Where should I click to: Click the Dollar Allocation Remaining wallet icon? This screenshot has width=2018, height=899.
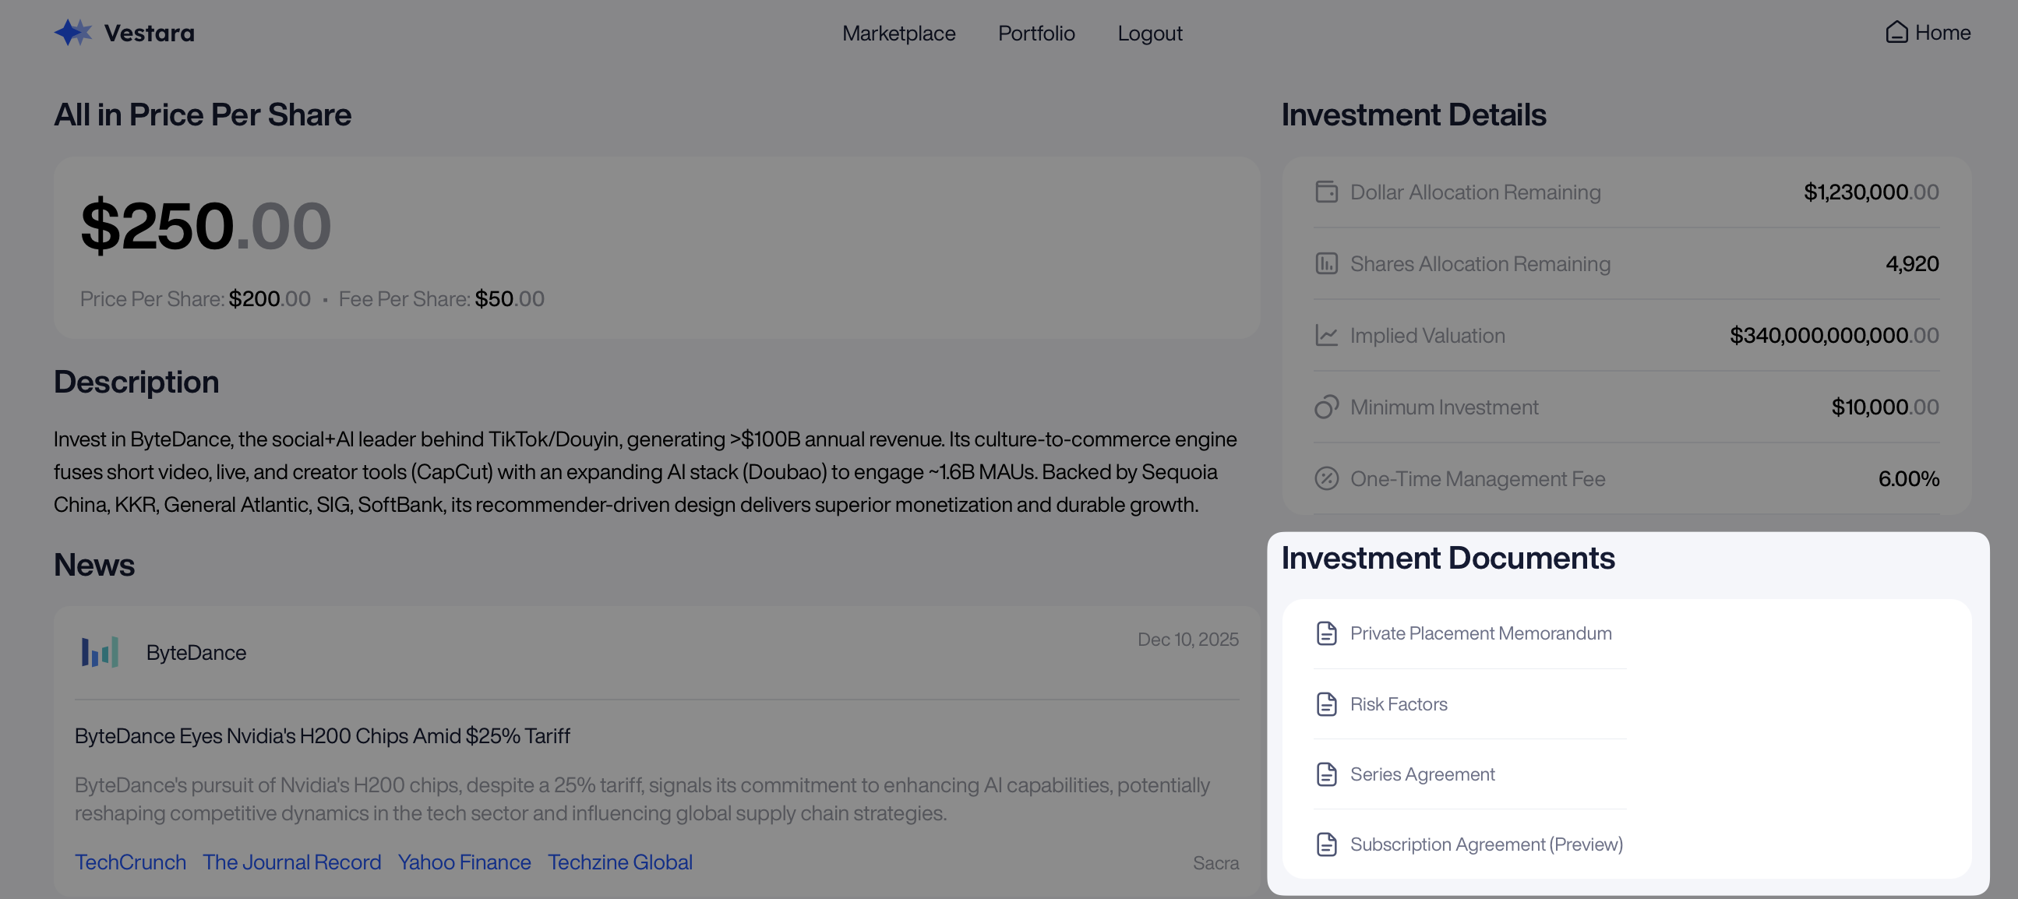(1325, 192)
